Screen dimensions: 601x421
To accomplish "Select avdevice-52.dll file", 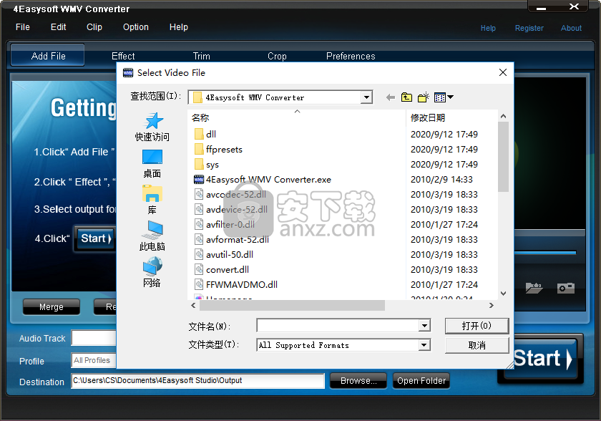I will (x=231, y=209).
